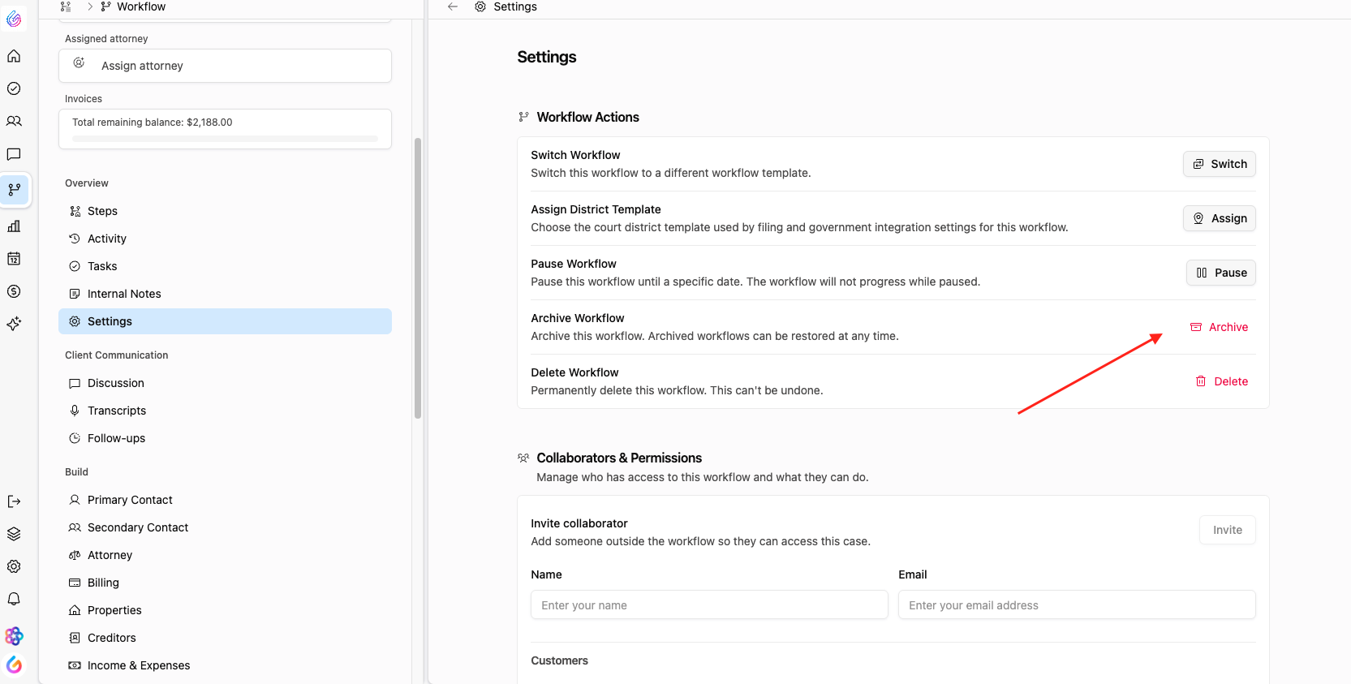This screenshot has height=684, width=1351.
Task: Open the sparkle AI assistant icon
Action: click(14, 324)
